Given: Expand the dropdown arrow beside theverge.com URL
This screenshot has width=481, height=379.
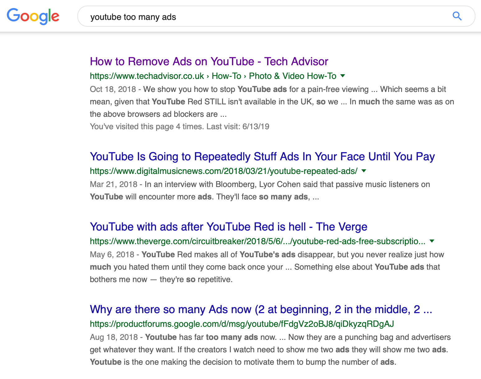Looking at the screenshot, I should (432, 241).
